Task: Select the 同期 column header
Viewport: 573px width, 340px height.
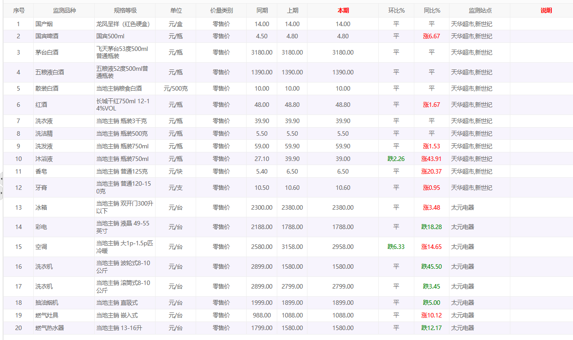Action: tap(262, 10)
